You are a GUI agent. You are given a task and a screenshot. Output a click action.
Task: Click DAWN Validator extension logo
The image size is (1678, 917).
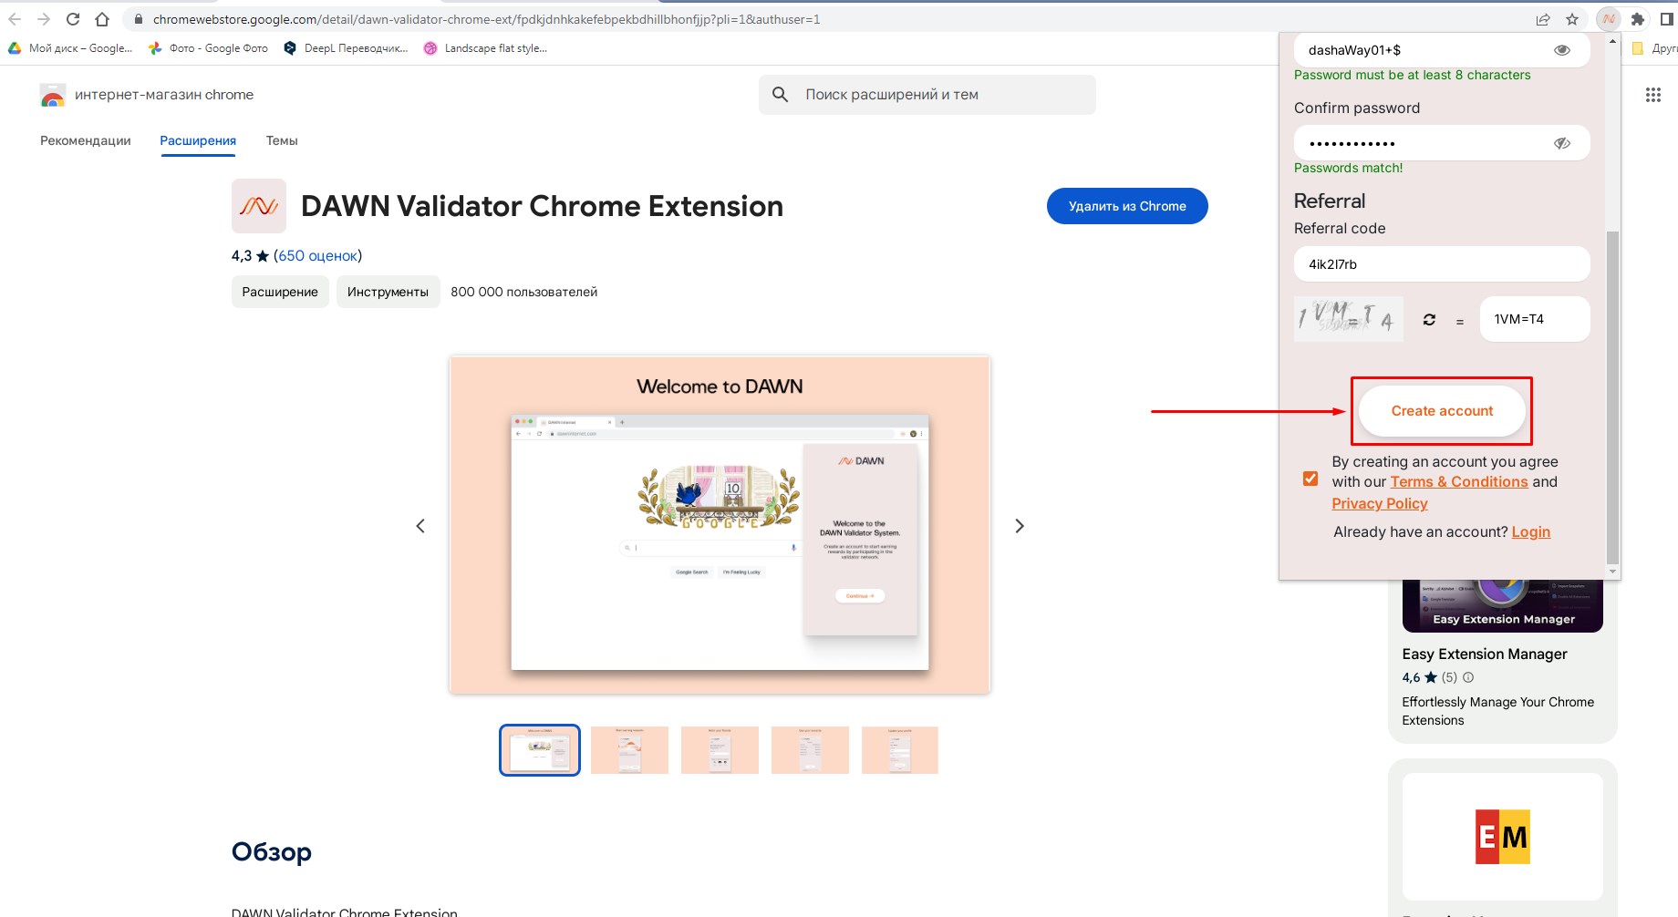pyautogui.click(x=259, y=206)
